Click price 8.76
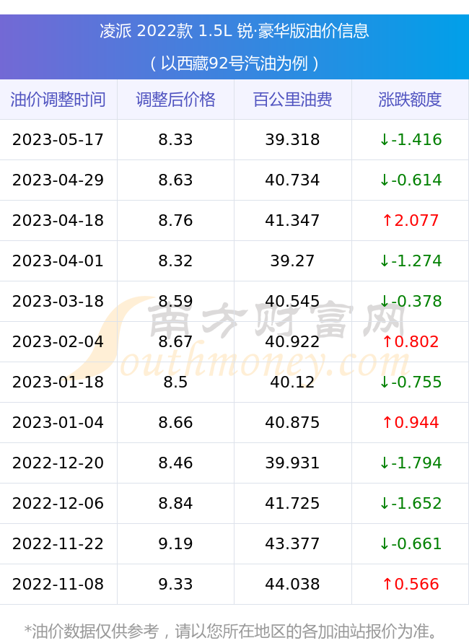 coord(175,221)
